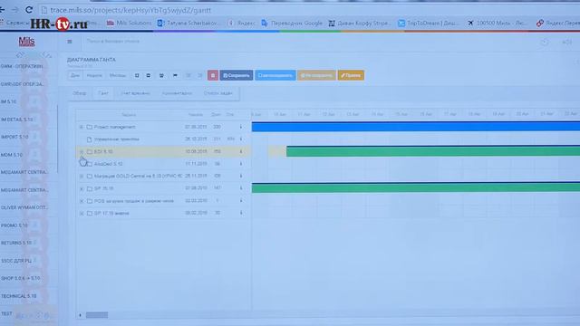This screenshot has width=580, height=326.
Task: Expand the Миграция GOLD Central task row
Action: (x=82, y=177)
